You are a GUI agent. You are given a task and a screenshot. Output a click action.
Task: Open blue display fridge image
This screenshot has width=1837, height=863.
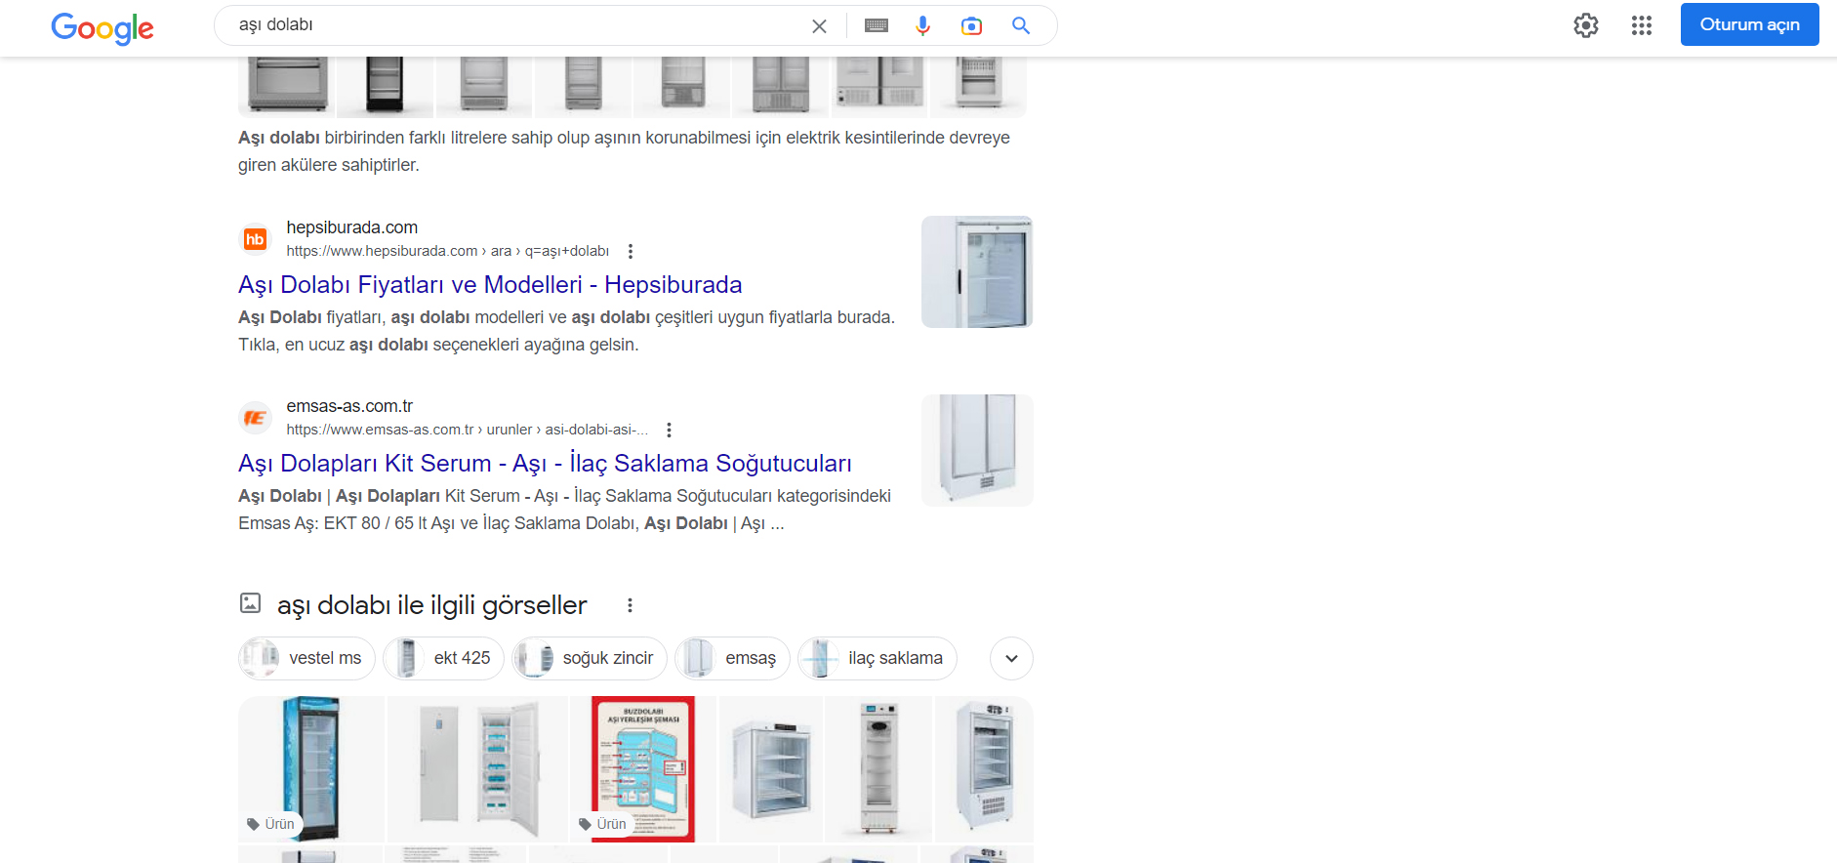point(311,769)
